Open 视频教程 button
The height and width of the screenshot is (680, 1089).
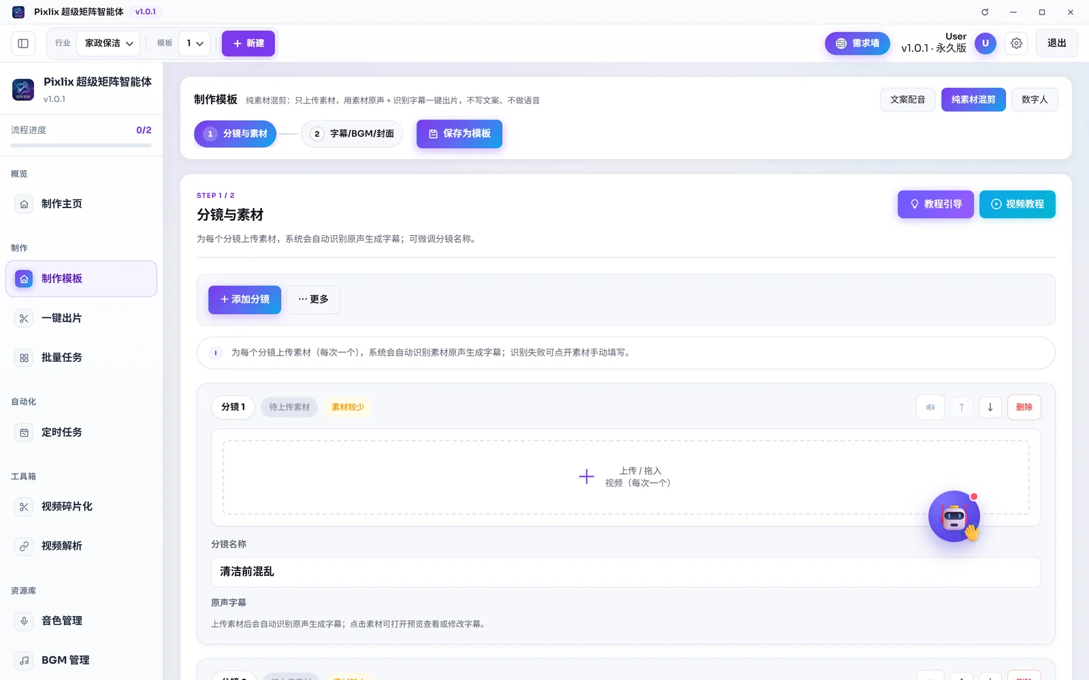point(1018,204)
